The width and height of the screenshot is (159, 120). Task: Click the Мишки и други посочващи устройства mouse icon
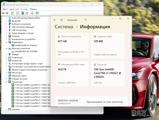[x=10, y=69]
